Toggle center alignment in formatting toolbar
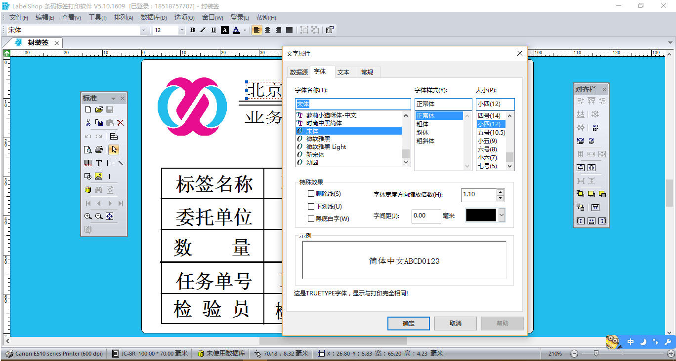This screenshot has width=676, height=361. click(x=268, y=30)
